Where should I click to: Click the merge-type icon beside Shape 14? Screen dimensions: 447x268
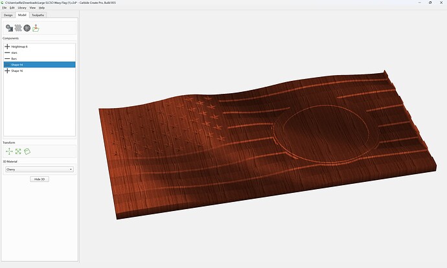(7, 65)
